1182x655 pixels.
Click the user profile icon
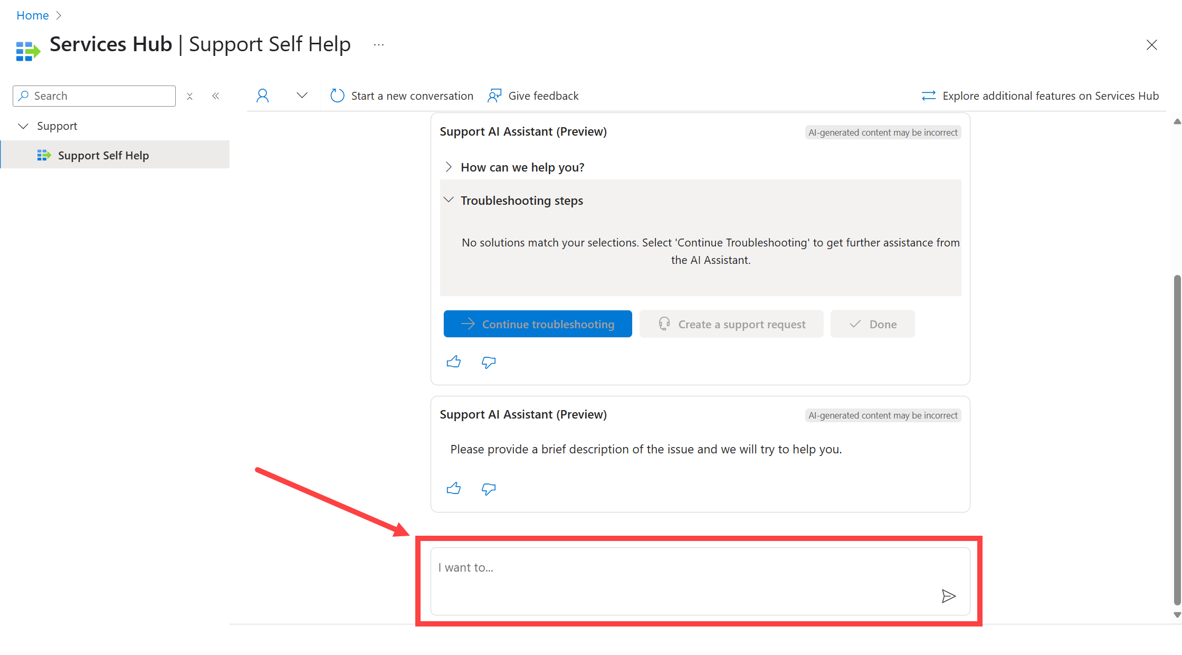(262, 95)
